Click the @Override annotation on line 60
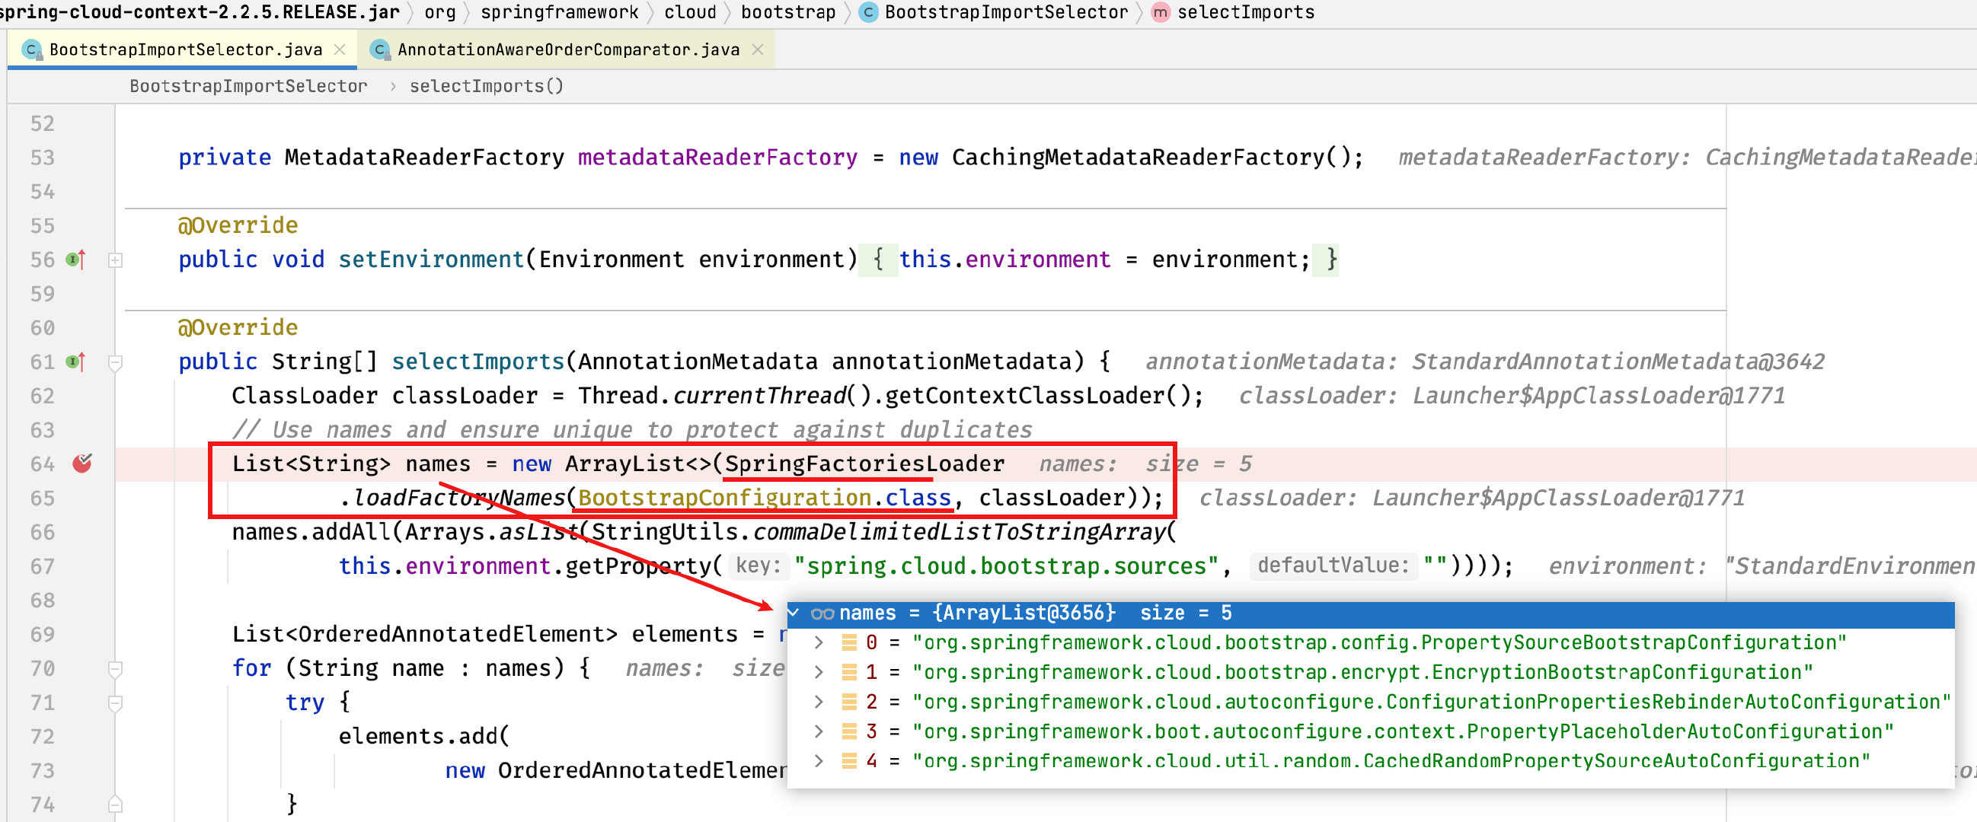 pos(238,327)
